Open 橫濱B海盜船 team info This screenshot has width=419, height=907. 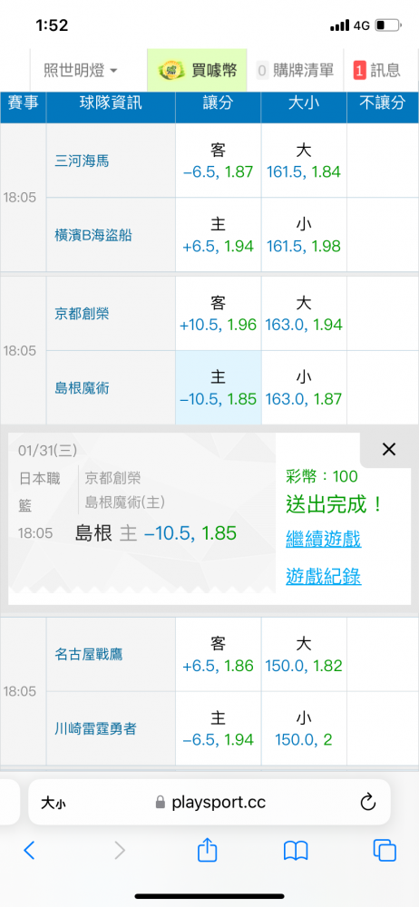(x=93, y=236)
